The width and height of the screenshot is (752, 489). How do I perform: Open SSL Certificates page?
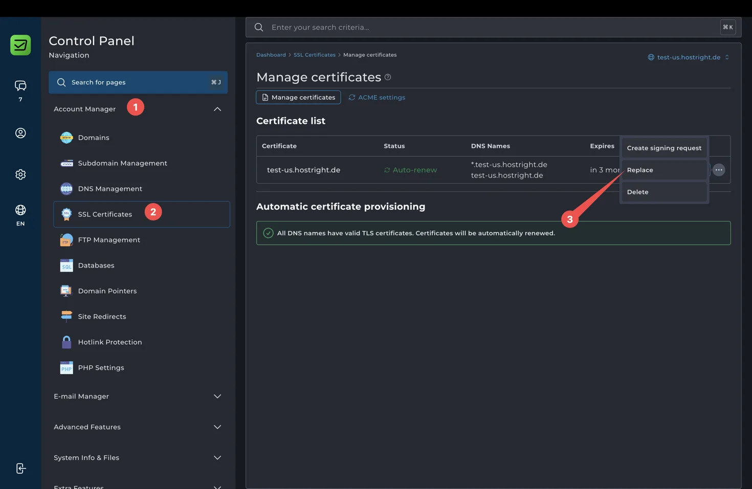pyautogui.click(x=142, y=214)
